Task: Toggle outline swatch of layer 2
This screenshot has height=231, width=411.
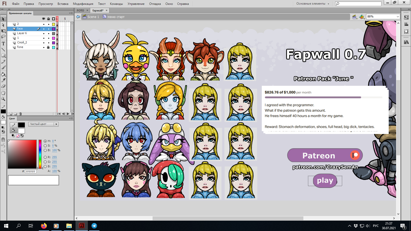Action: (x=53, y=24)
